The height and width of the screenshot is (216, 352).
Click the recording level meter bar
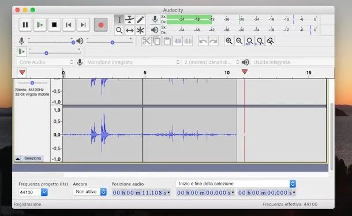[x=242, y=20]
